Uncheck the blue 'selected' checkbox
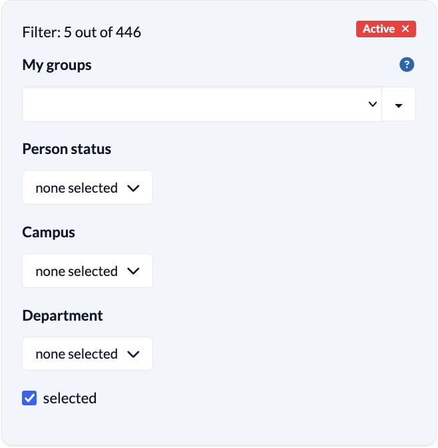 [x=29, y=399]
